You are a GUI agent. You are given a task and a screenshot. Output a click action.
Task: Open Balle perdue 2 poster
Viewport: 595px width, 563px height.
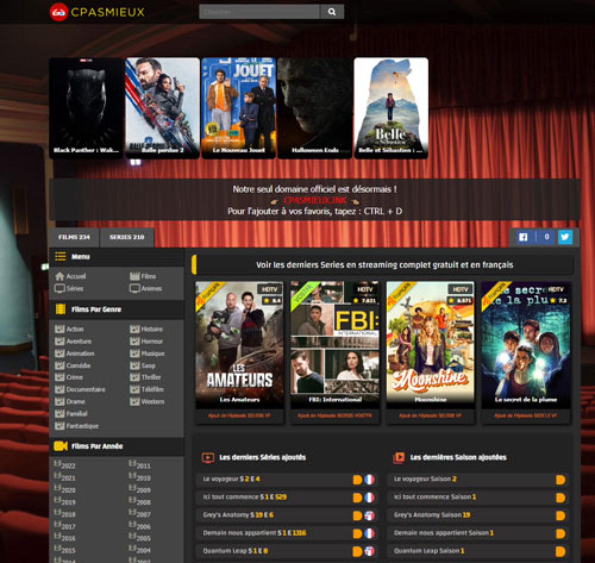click(x=162, y=108)
